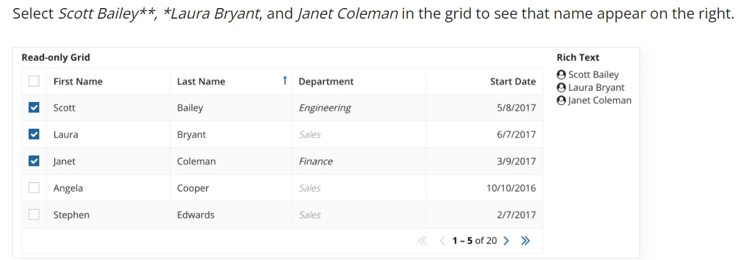Check Angela Cooper's row checkbox
The image size is (752, 260).
tap(34, 188)
